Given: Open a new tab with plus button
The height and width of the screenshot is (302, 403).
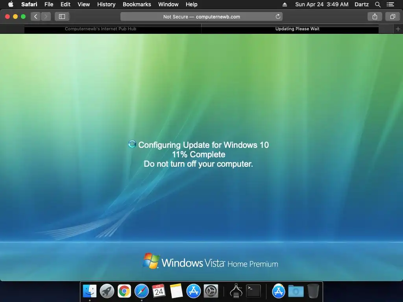Looking at the screenshot, I should (398, 29).
